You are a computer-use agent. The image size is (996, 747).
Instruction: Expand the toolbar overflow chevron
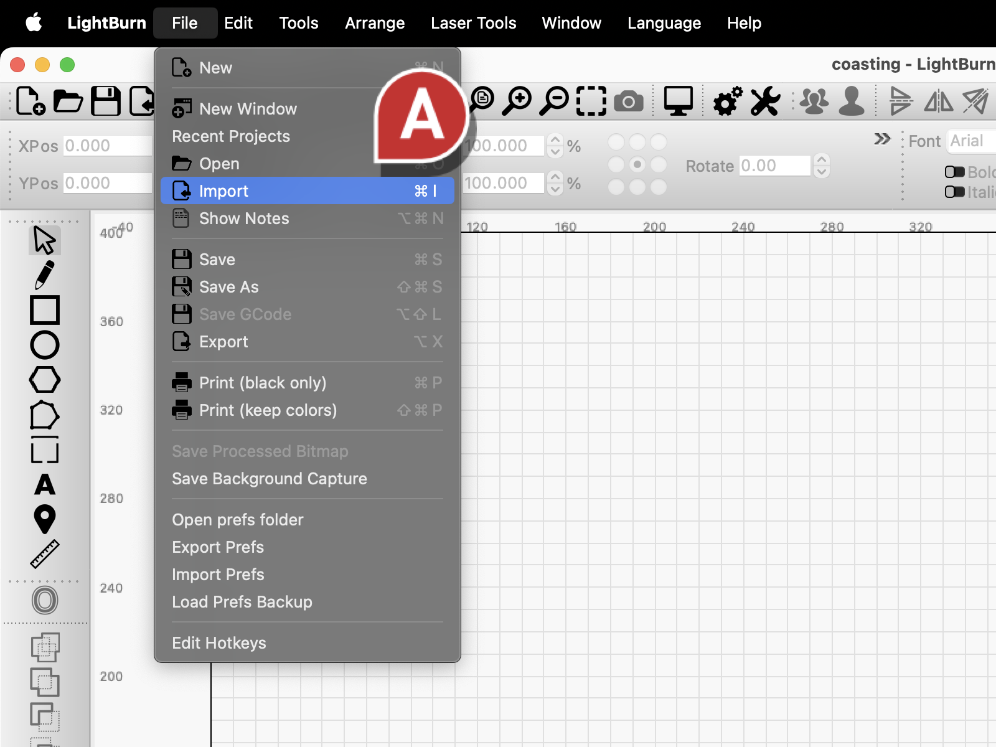point(882,139)
